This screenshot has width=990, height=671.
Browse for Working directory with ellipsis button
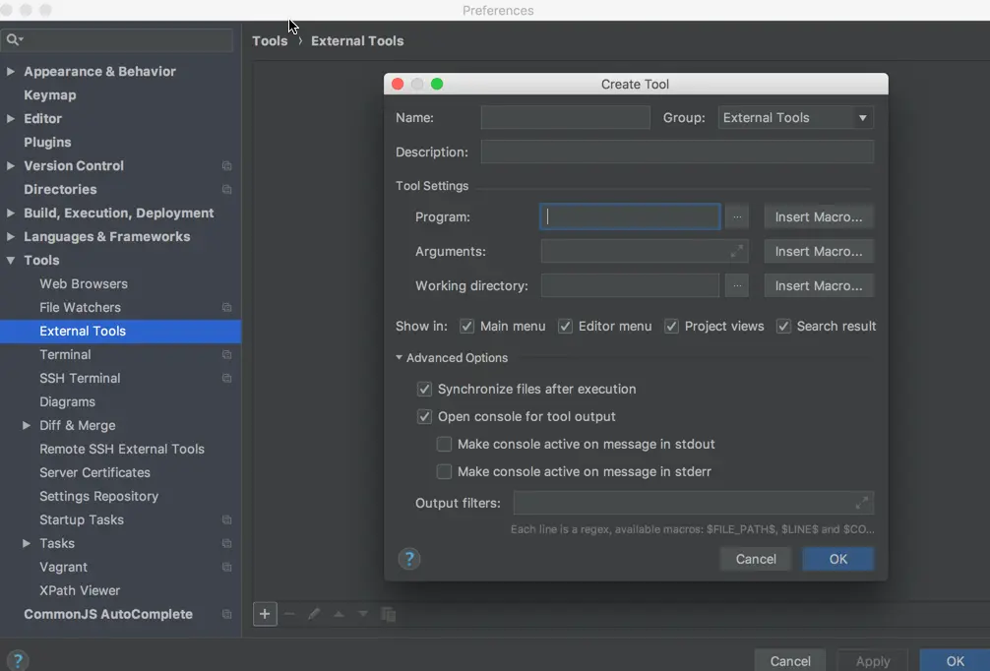tap(737, 286)
